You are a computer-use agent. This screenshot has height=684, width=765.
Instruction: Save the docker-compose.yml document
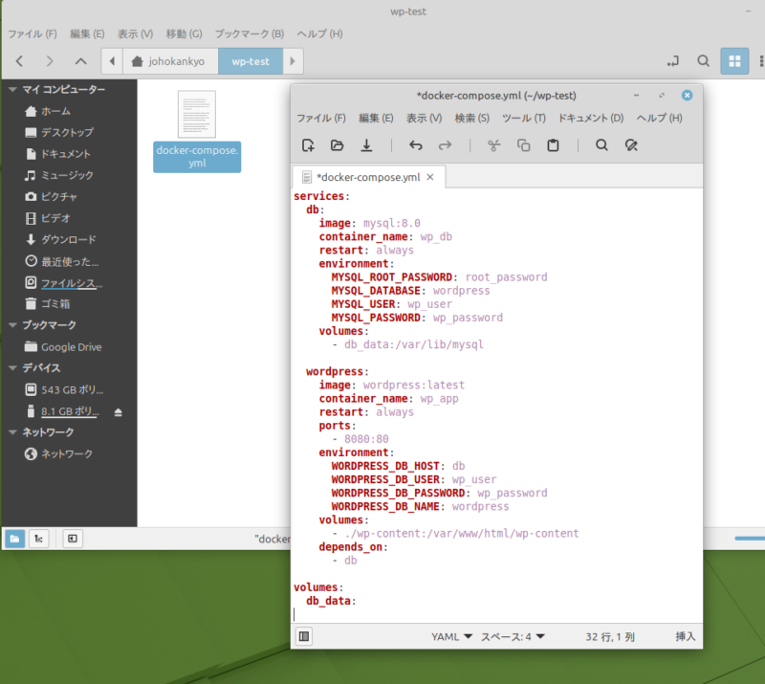coord(366,145)
